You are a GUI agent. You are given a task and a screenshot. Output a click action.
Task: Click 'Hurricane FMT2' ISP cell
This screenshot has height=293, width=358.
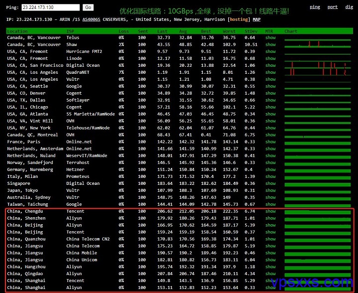[84, 51]
